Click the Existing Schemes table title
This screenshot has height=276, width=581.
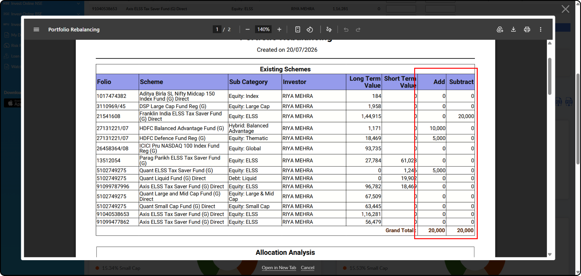click(285, 69)
